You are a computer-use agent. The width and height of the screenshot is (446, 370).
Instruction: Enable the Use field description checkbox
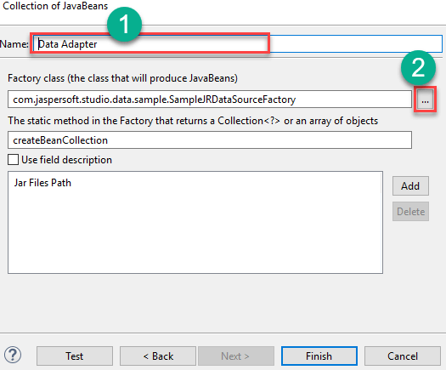[x=13, y=160]
